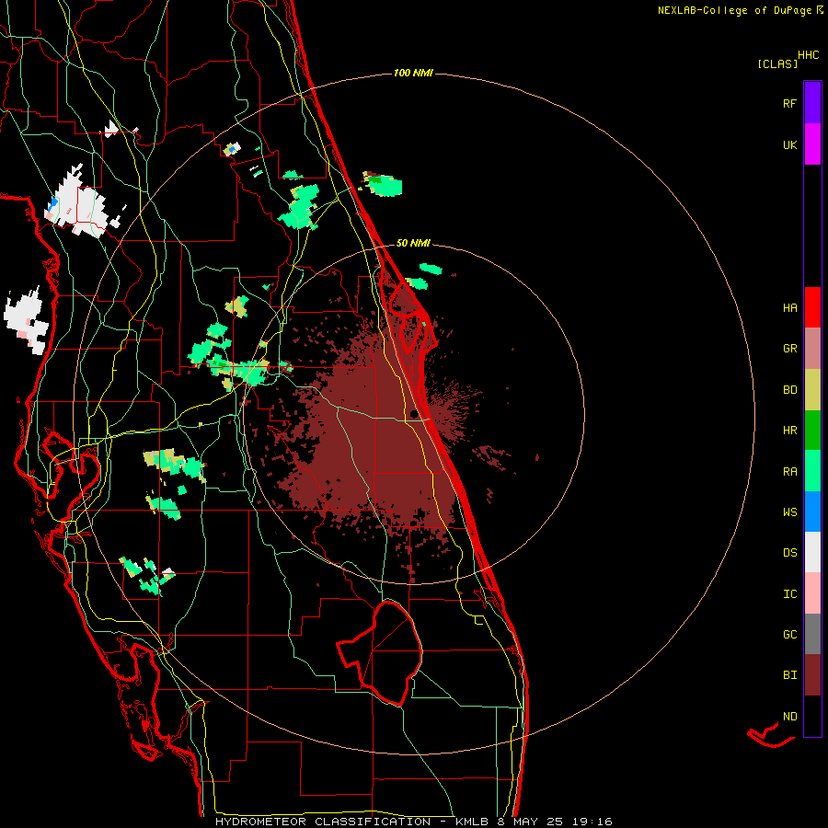Select the IC pink legend swatch
828x828 pixels.
(812, 593)
